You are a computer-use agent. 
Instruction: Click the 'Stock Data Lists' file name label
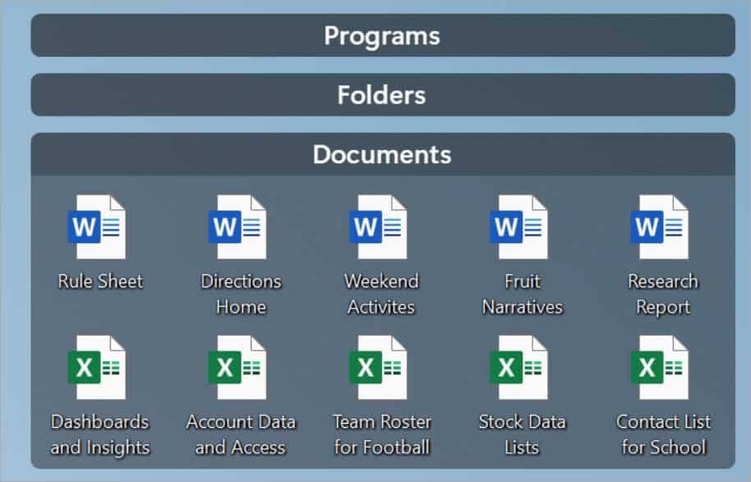pos(522,435)
